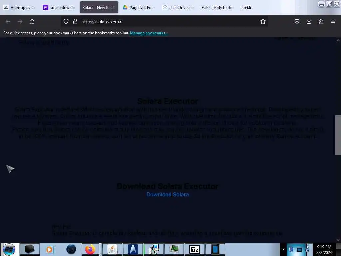
Task: Select the Download Solara Executor heading
Action: coord(168,186)
